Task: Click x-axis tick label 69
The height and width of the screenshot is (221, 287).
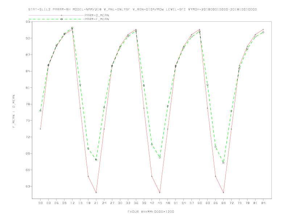Action: click(x=224, y=203)
